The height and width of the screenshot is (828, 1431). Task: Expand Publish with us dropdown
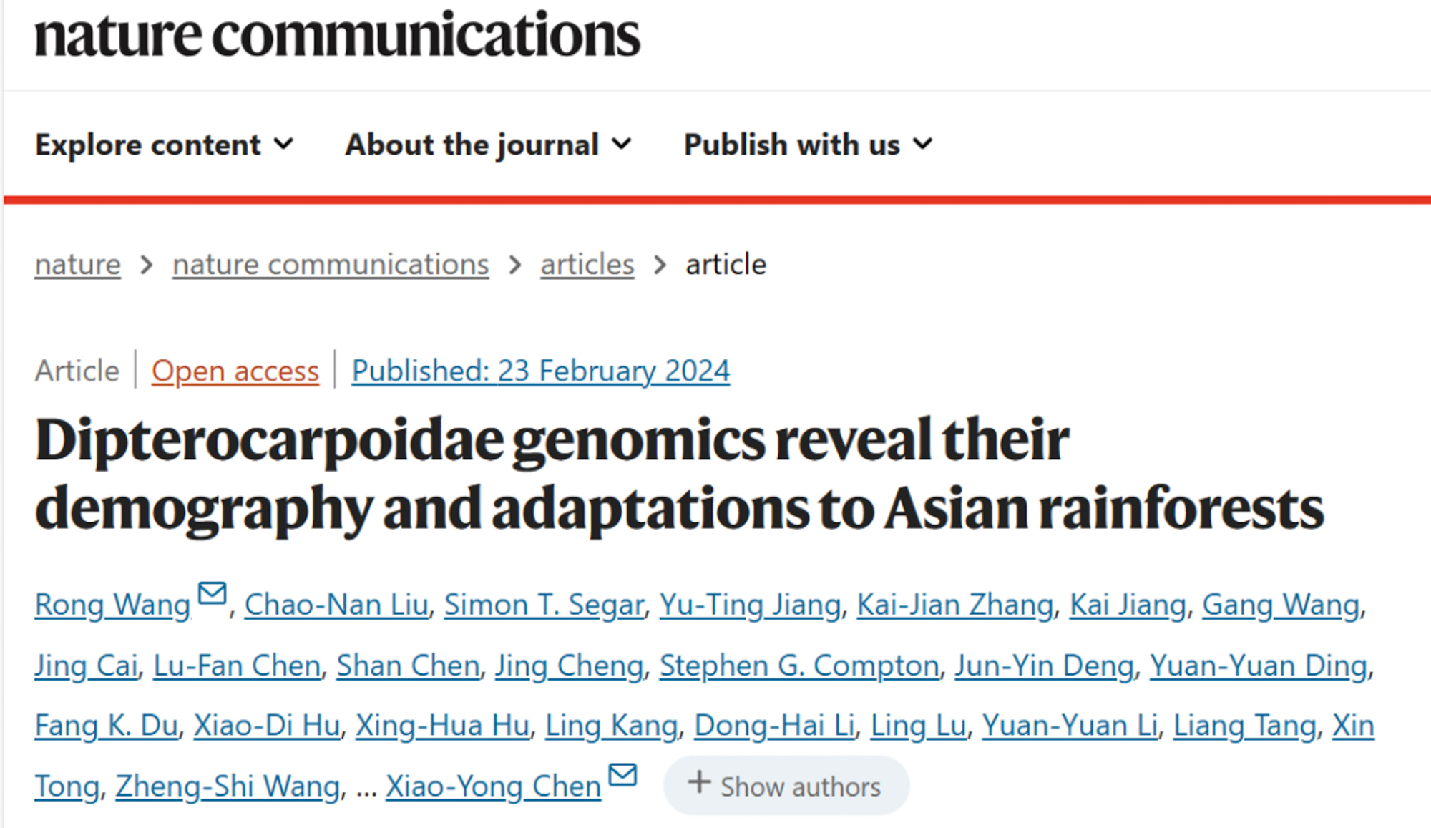tap(808, 145)
